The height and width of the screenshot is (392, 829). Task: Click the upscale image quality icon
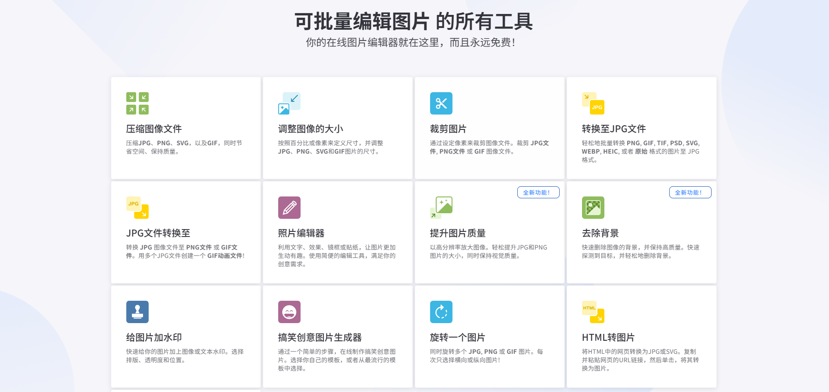pyautogui.click(x=441, y=208)
